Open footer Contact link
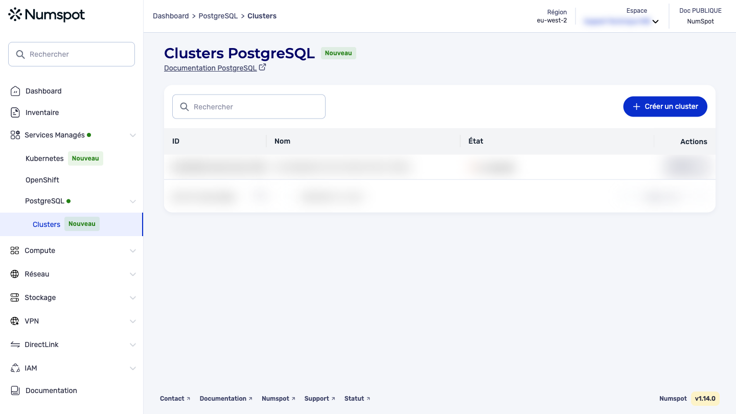Screen dimensions: 736x414 click(x=175, y=399)
